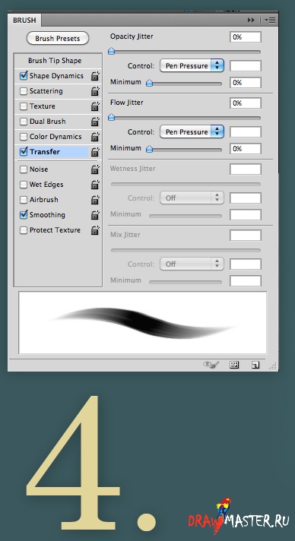This screenshot has width=295, height=541.
Task: Click the Brush Presets button
Action: pyautogui.click(x=58, y=38)
